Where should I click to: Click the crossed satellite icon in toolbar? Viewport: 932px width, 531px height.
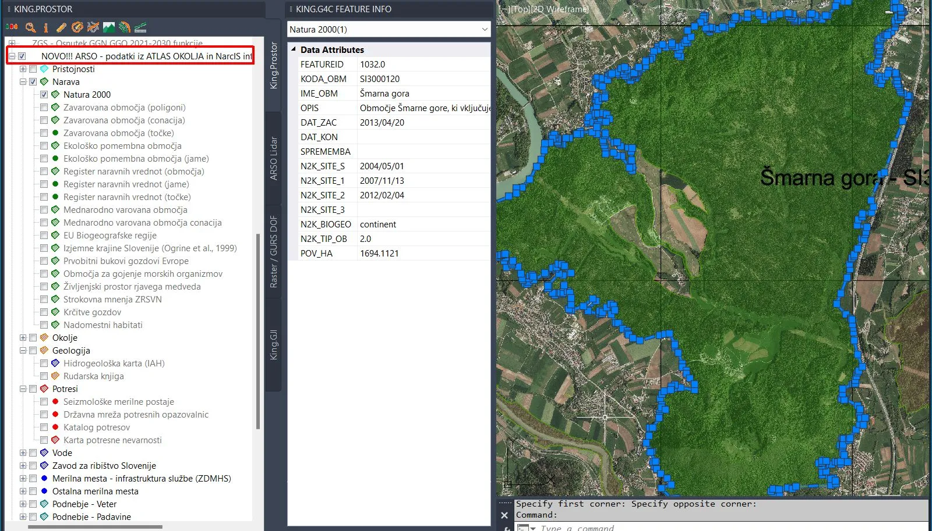93,27
